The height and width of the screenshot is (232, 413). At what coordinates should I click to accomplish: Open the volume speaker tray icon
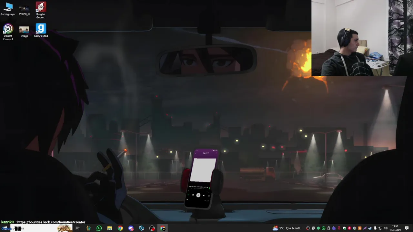coord(386,228)
